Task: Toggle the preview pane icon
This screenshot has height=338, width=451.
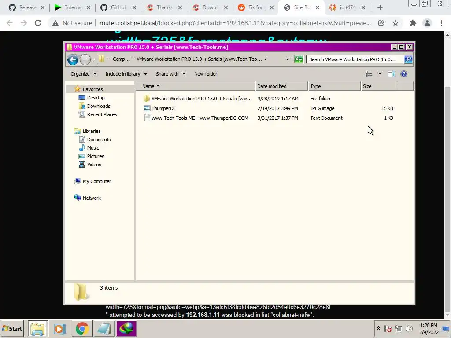Action: 392,74
